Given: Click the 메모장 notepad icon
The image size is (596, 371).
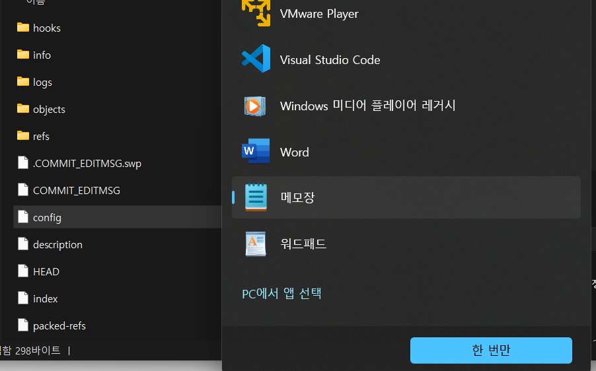Looking at the screenshot, I should tap(256, 197).
